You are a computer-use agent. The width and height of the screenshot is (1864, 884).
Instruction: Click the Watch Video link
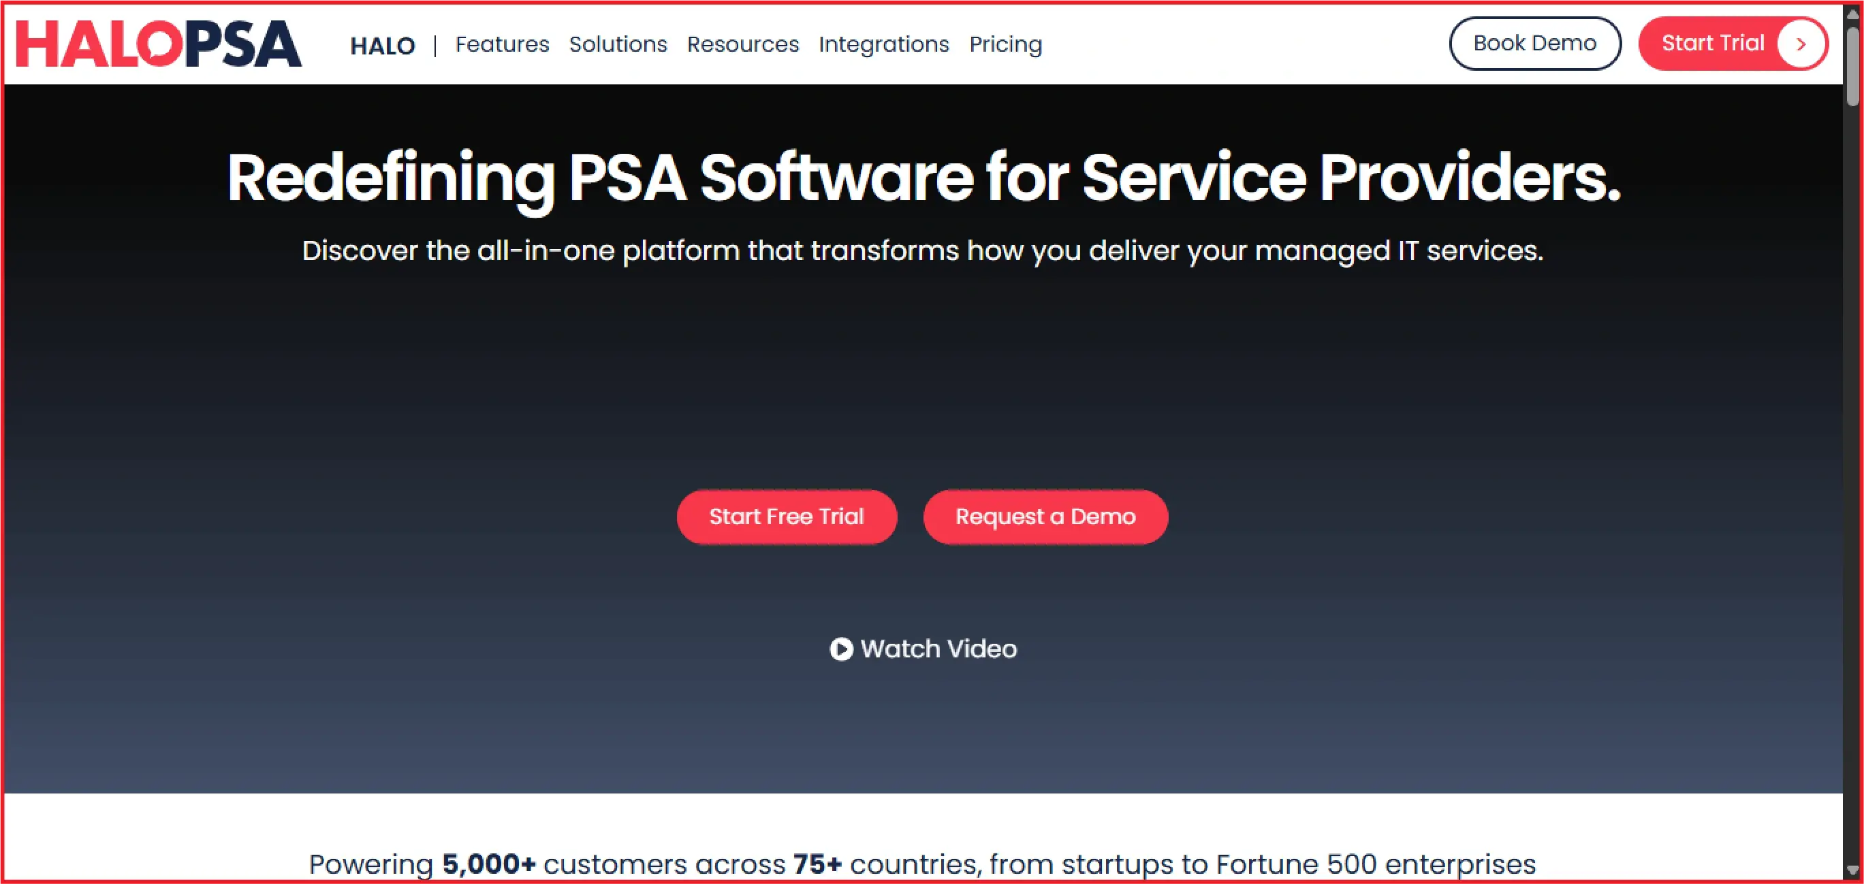[x=938, y=649]
